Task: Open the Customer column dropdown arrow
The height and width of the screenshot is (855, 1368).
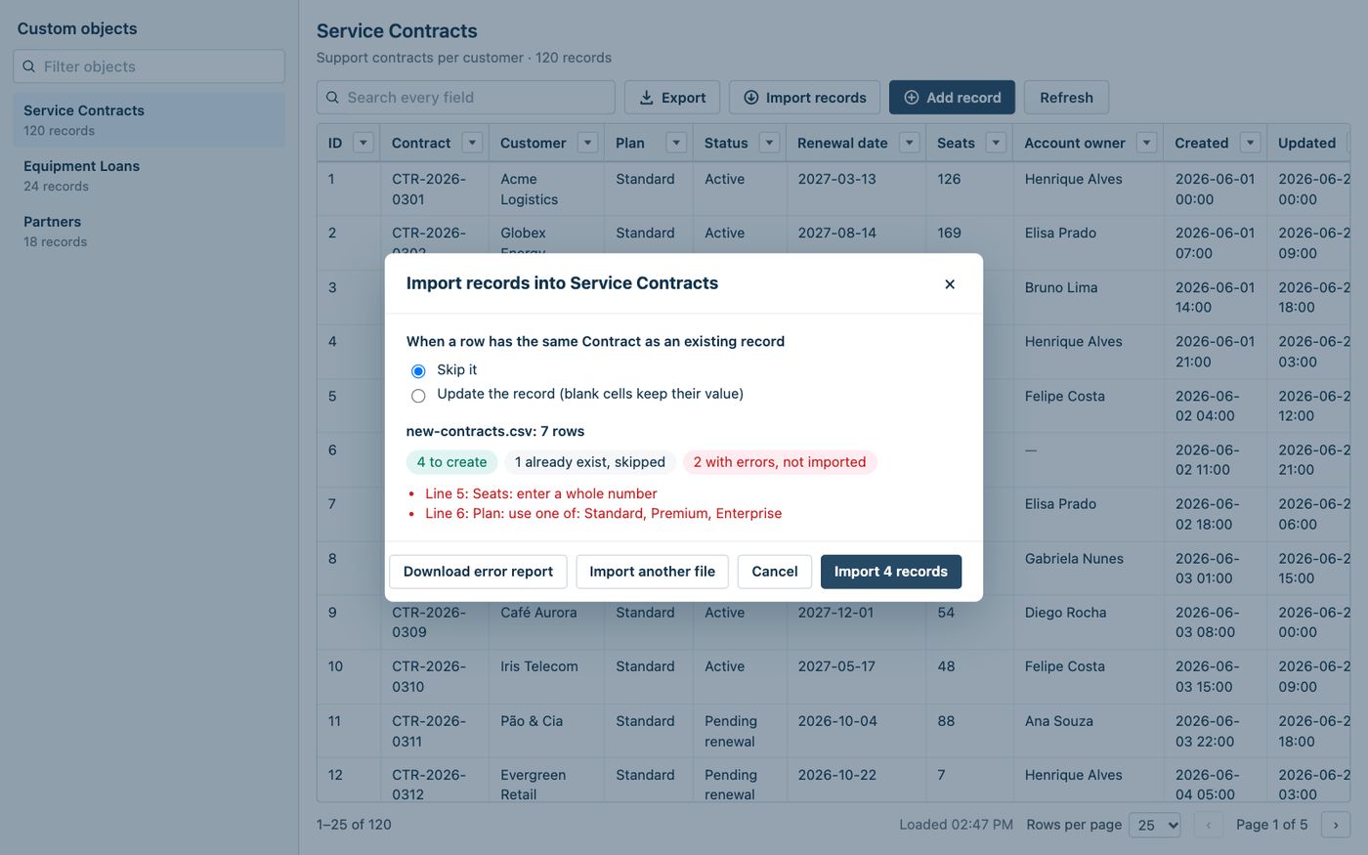Action: (587, 143)
